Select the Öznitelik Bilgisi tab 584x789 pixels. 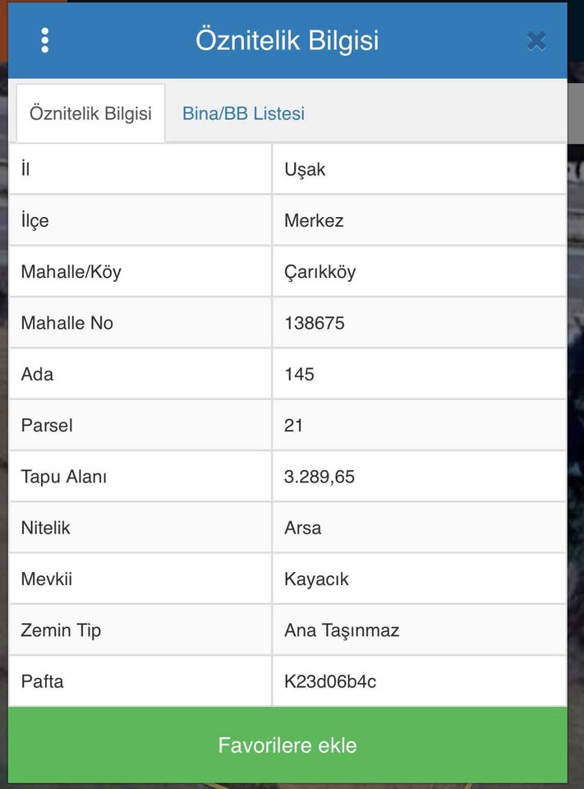click(90, 113)
